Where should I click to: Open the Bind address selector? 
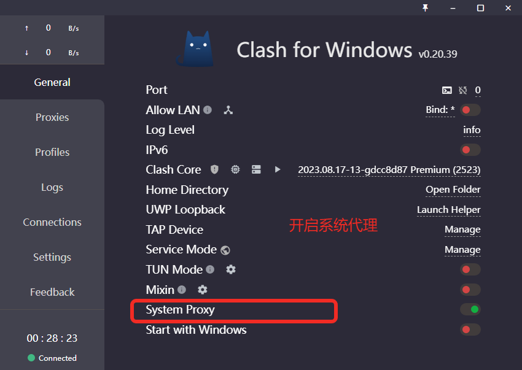[440, 110]
